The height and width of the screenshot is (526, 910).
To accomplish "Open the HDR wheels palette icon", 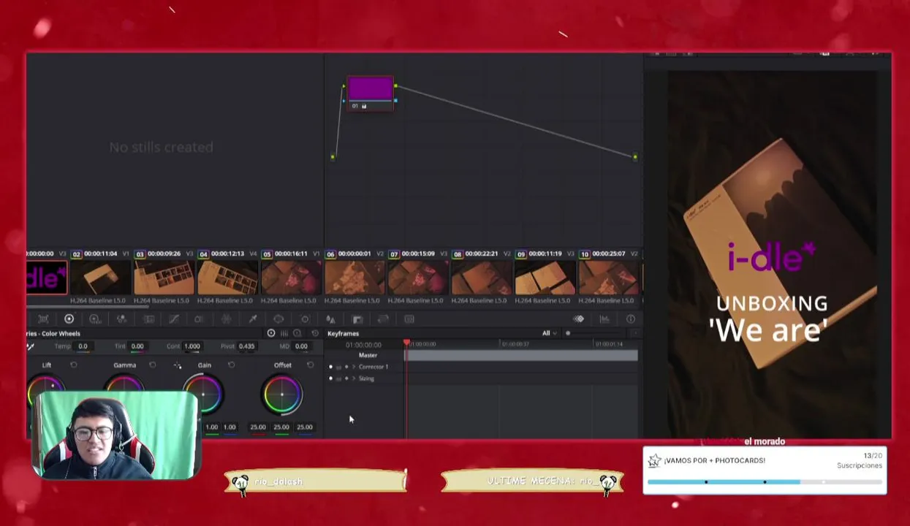I will point(95,319).
